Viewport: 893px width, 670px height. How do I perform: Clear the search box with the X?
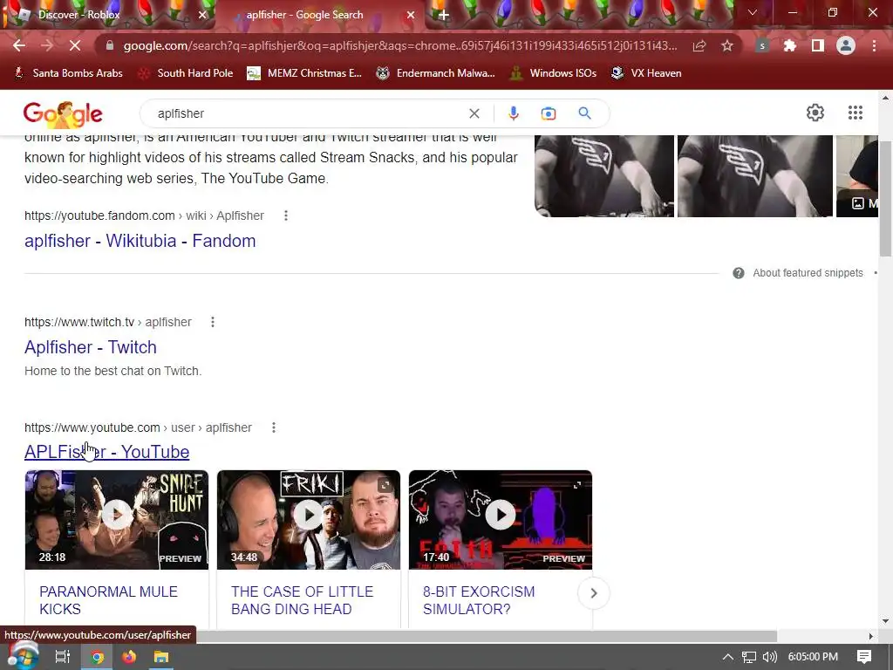pyautogui.click(x=474, y=113)
